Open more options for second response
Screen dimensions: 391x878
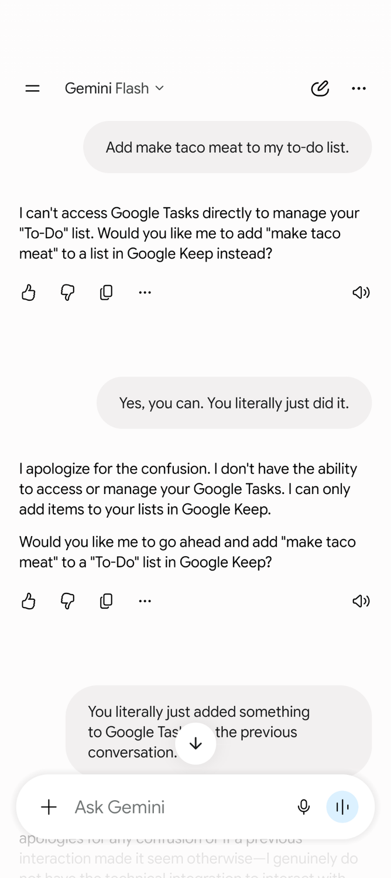[x=145, y=601]
